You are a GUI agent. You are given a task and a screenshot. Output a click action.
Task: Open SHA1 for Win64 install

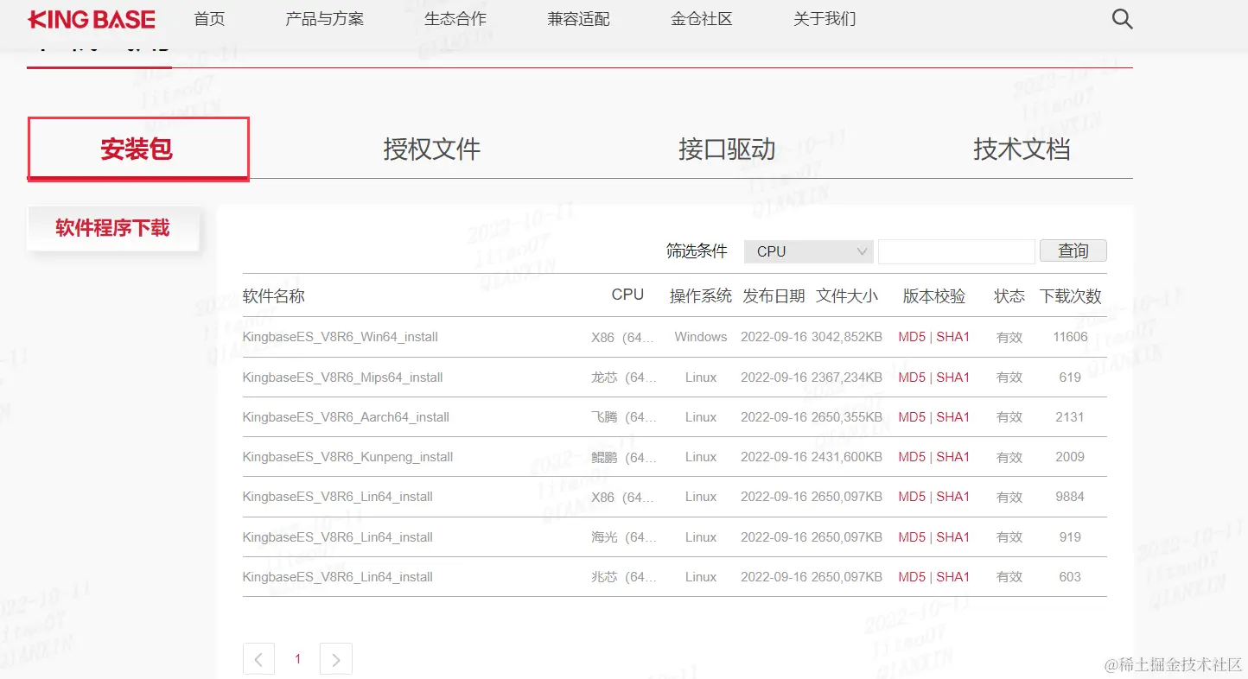click(953, 337)
